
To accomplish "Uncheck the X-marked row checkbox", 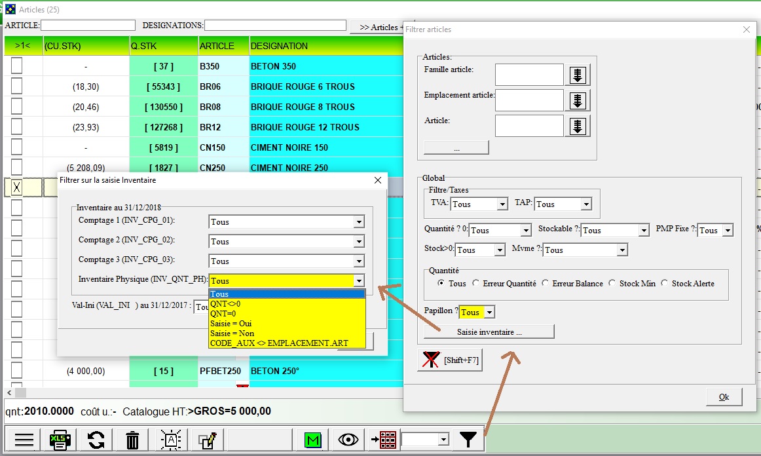I will click(16, 187).
